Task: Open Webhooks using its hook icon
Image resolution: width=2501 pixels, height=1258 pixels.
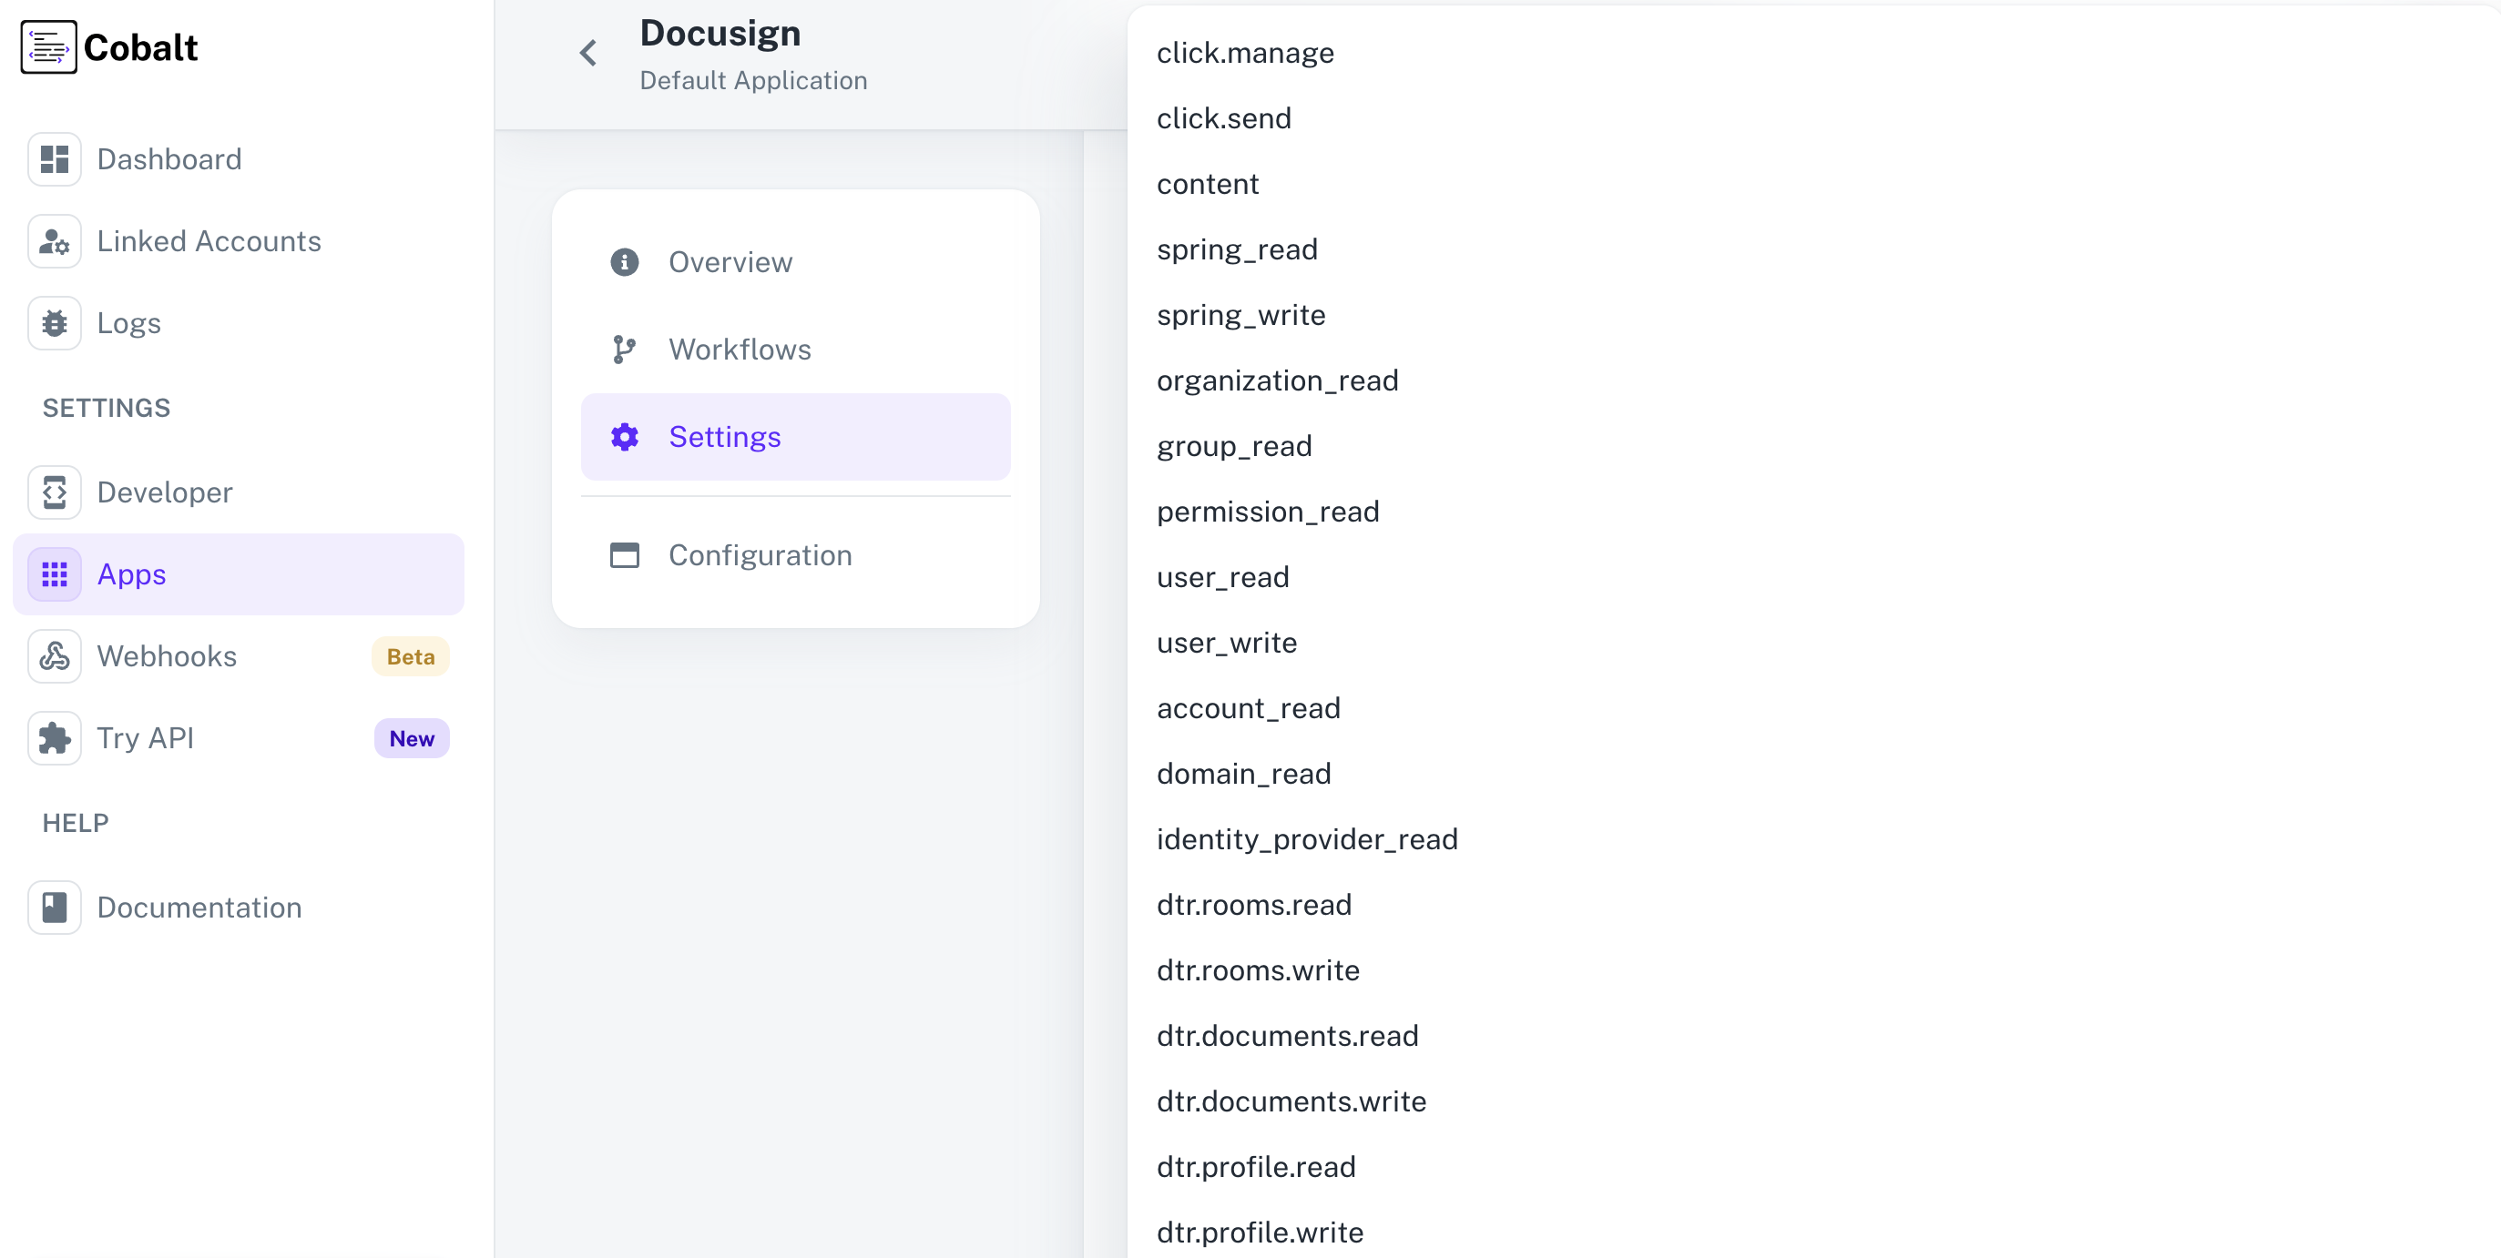Action: tap(55, 656)
